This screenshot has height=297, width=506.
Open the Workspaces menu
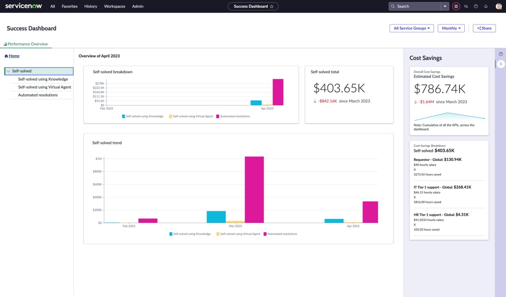pyautogui.click(x=115, y=6)
